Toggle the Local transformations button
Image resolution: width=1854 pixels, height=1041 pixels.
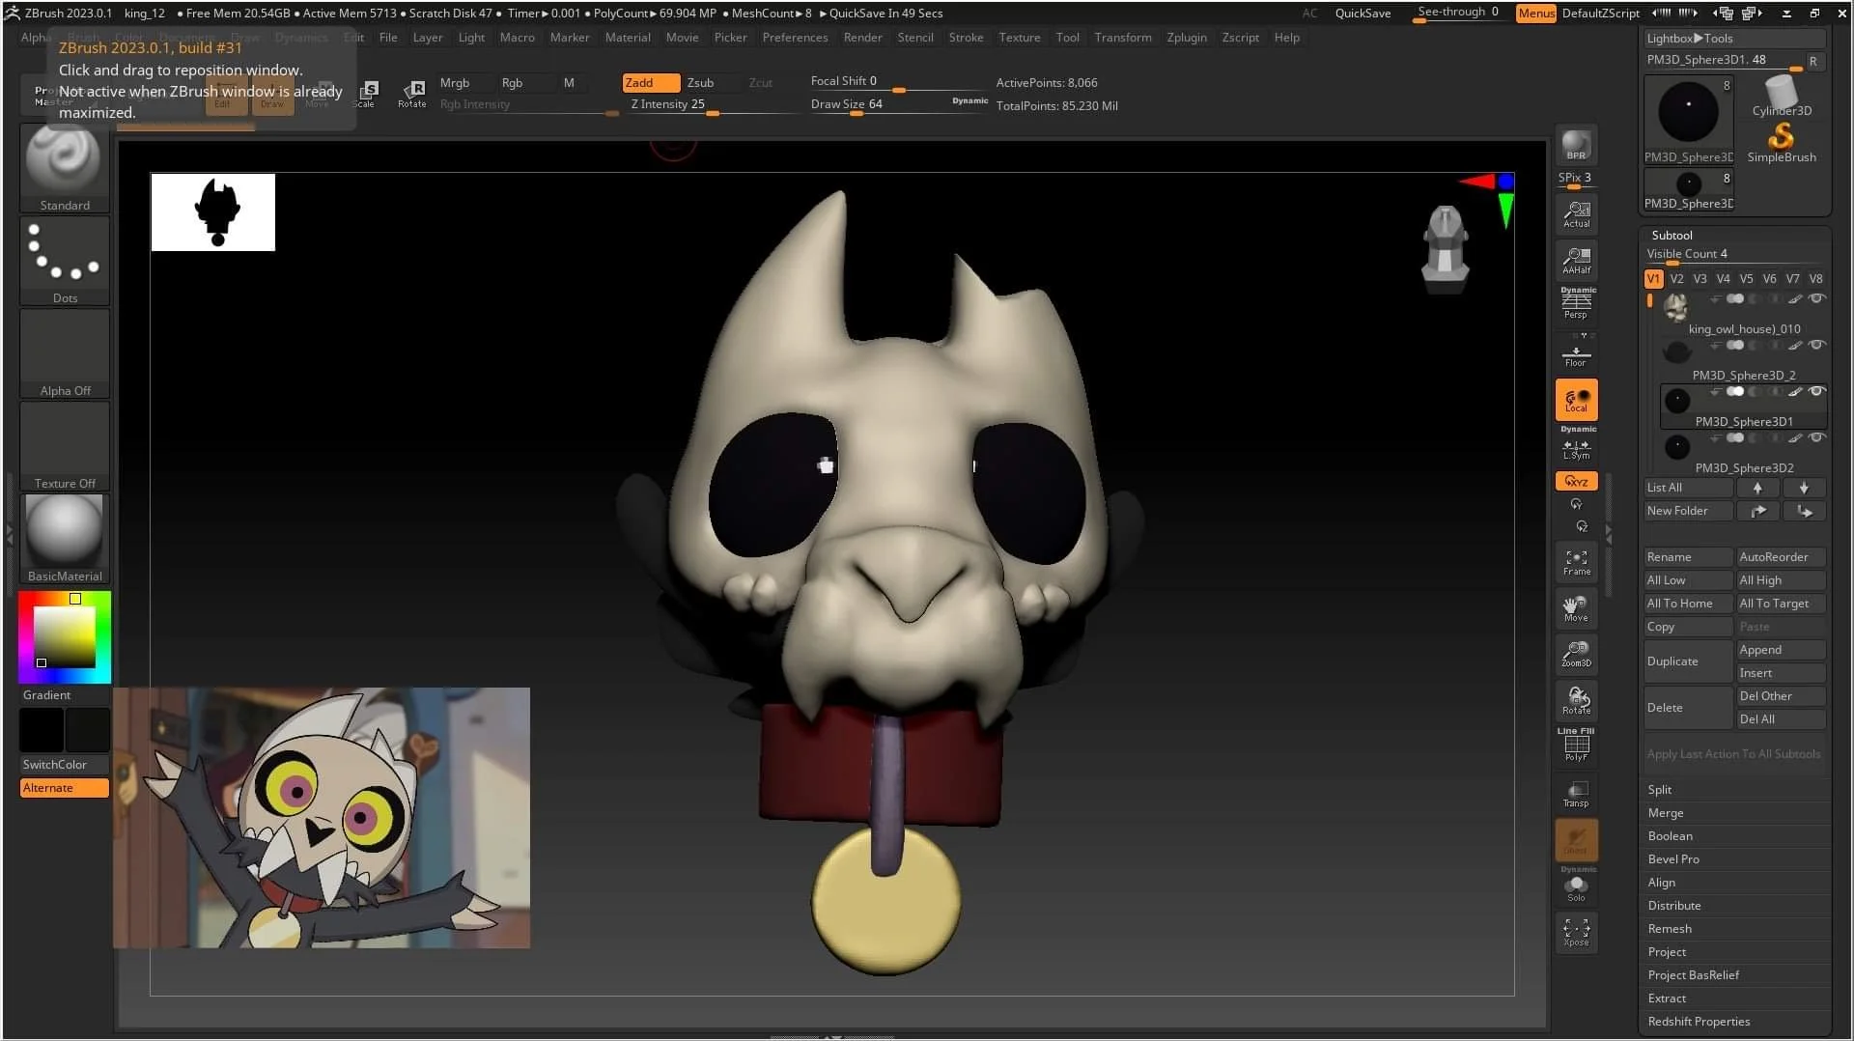click(1576, 400)
